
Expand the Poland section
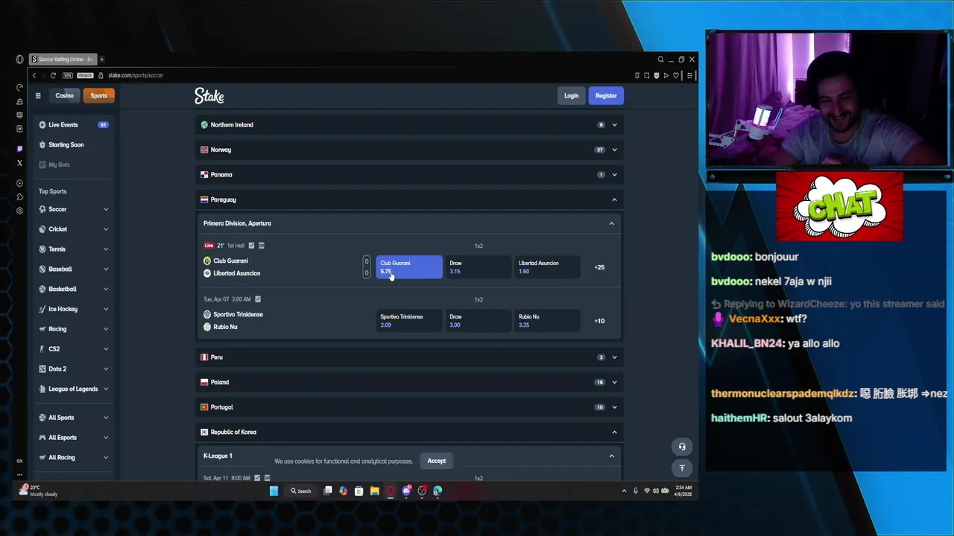[x=409, y=382]
